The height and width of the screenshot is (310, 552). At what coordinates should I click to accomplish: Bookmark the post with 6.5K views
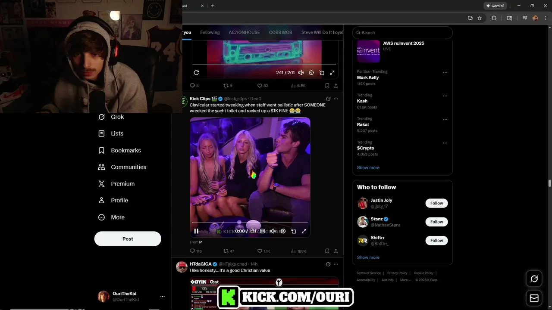(327, 86)
